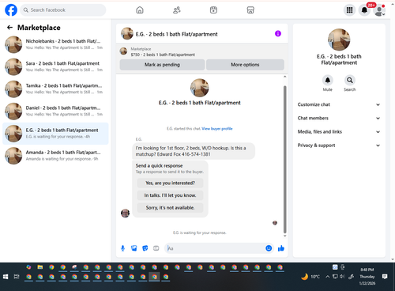The height and width of the screenshot is (291, 395).
Task: Click the purple conversation info icon
Action: [278, 33]
